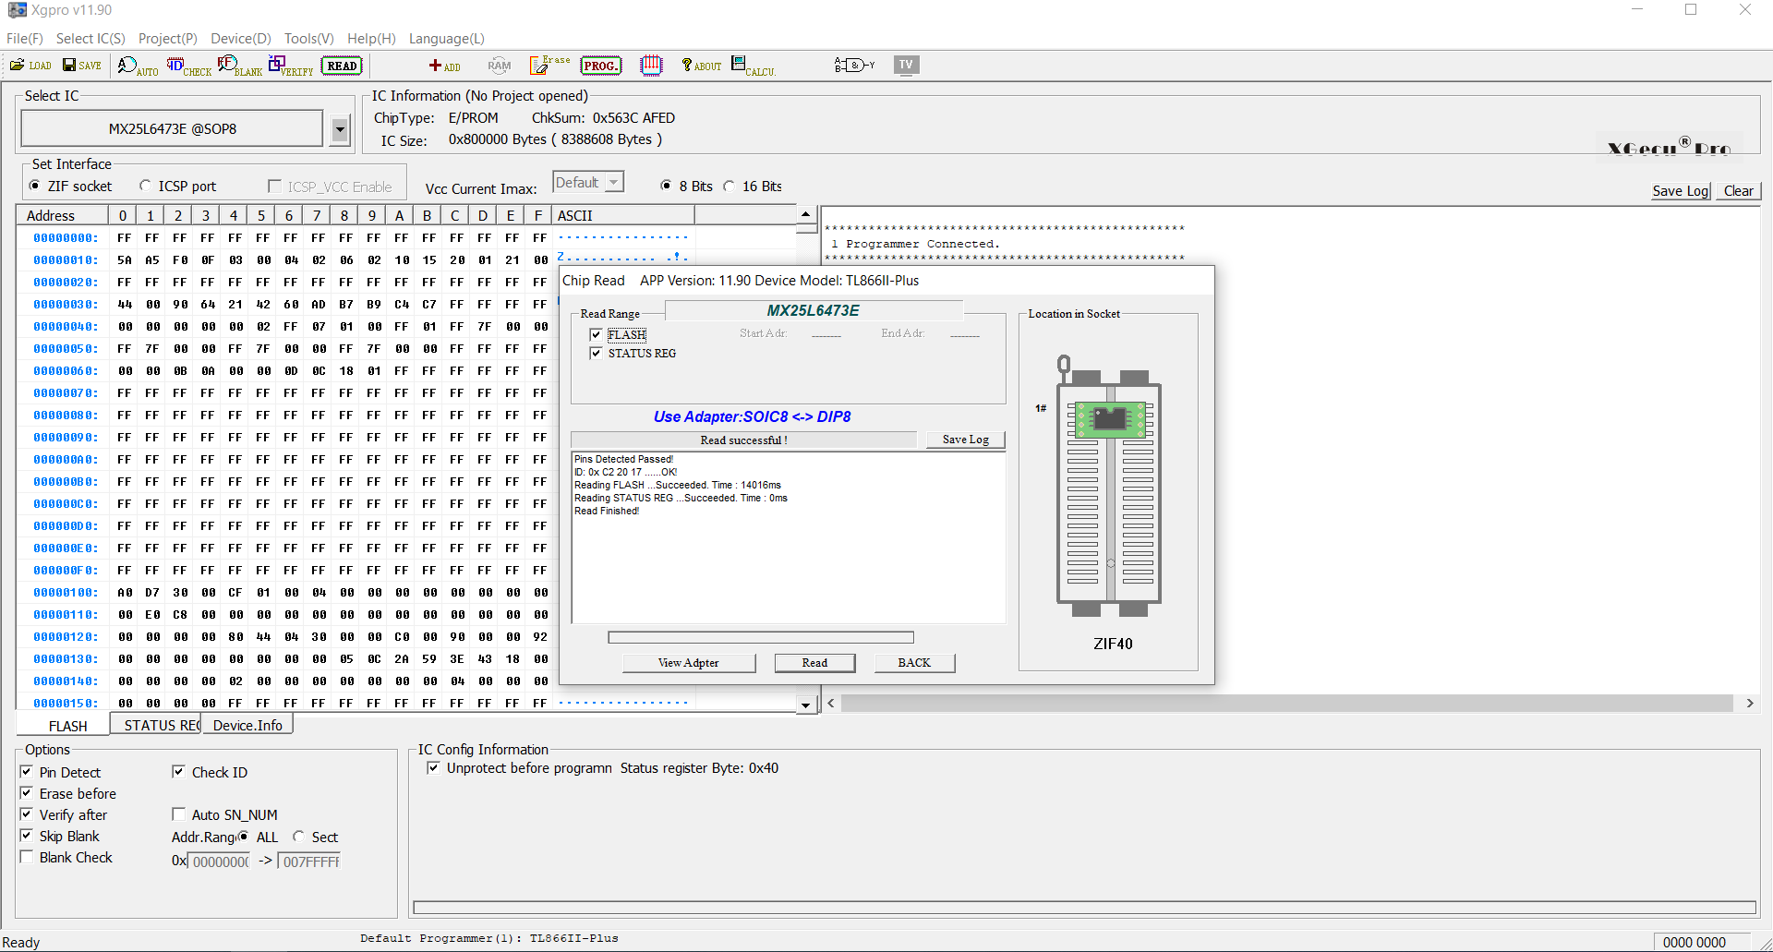Toggle Unprotect before programming checkbox
This screenshot has height=952, width=1773.
tap(433, 768)
